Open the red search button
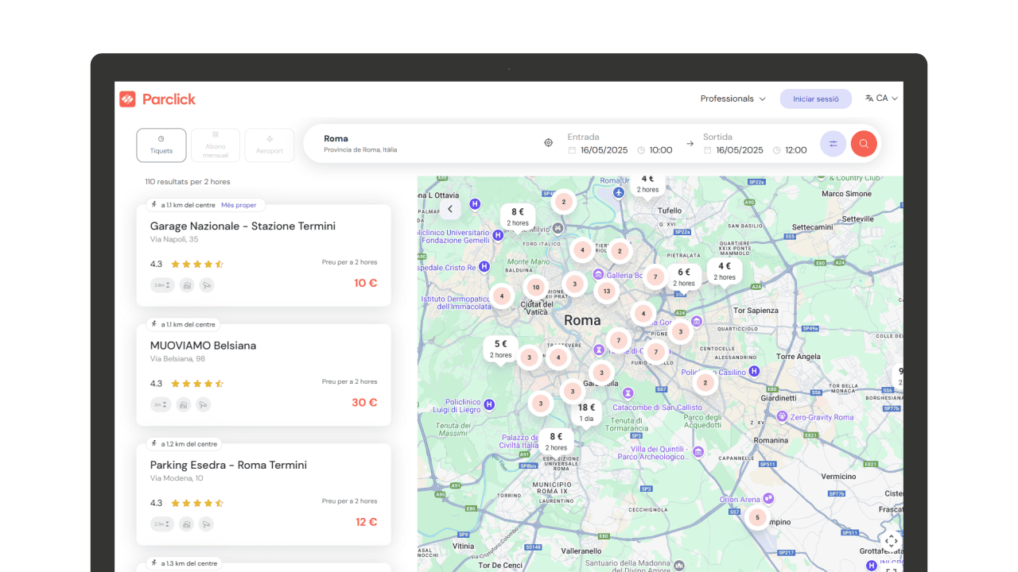The height and width of the screenshot is (572, 1018). (864, 144)
